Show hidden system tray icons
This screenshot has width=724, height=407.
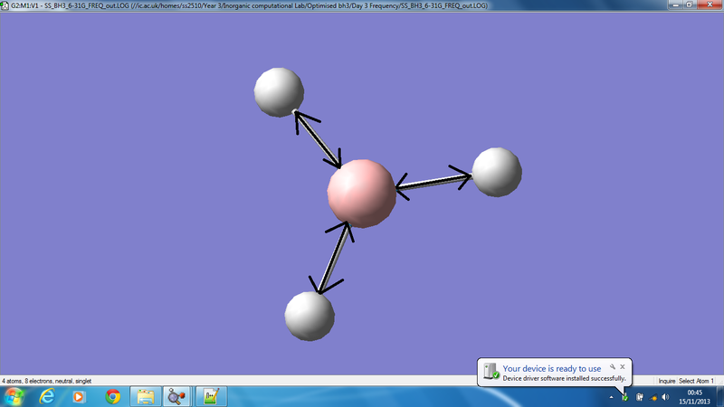pos(612,397)
